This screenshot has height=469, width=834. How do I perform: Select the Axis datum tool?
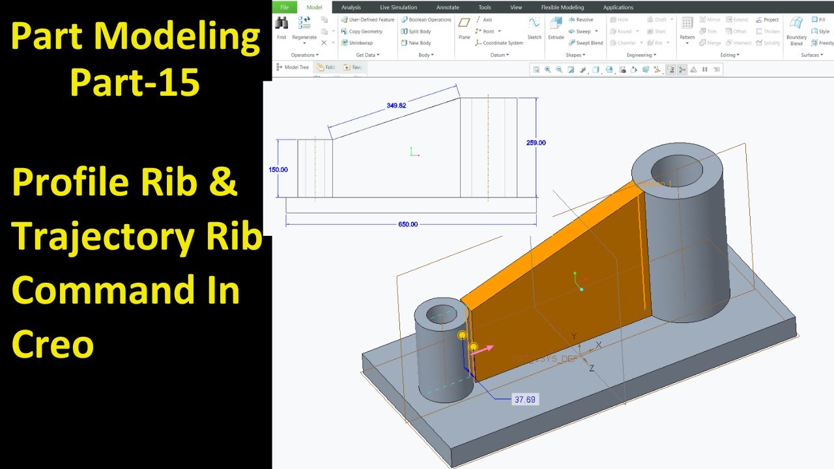pyautogui.click(x=483, y=20)
